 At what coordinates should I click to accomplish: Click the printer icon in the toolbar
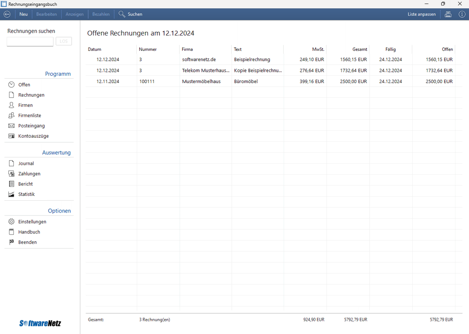[x=448, y=14]
